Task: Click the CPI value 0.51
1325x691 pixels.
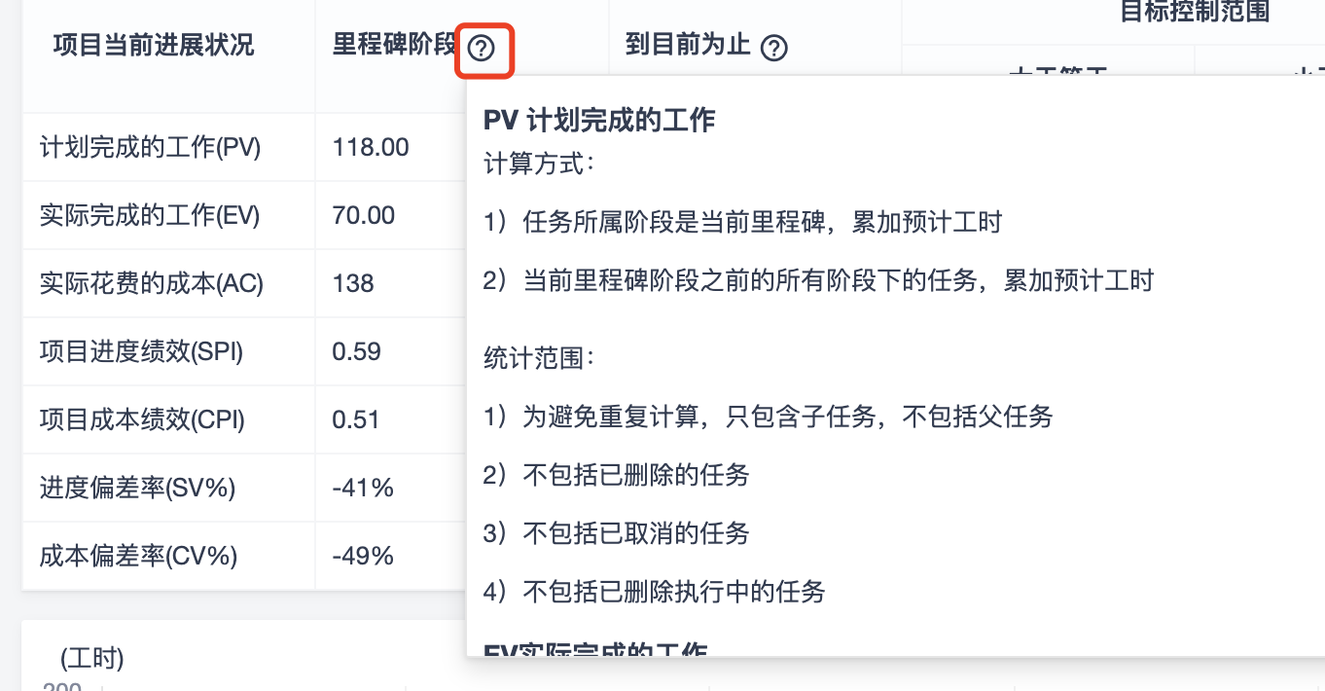Action: point(356,419)
